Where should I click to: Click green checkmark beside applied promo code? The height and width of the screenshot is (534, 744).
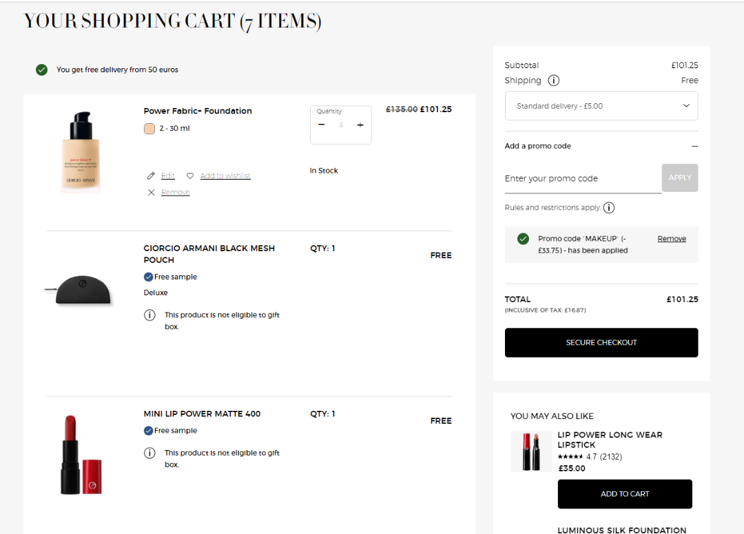tap(523, 239)
